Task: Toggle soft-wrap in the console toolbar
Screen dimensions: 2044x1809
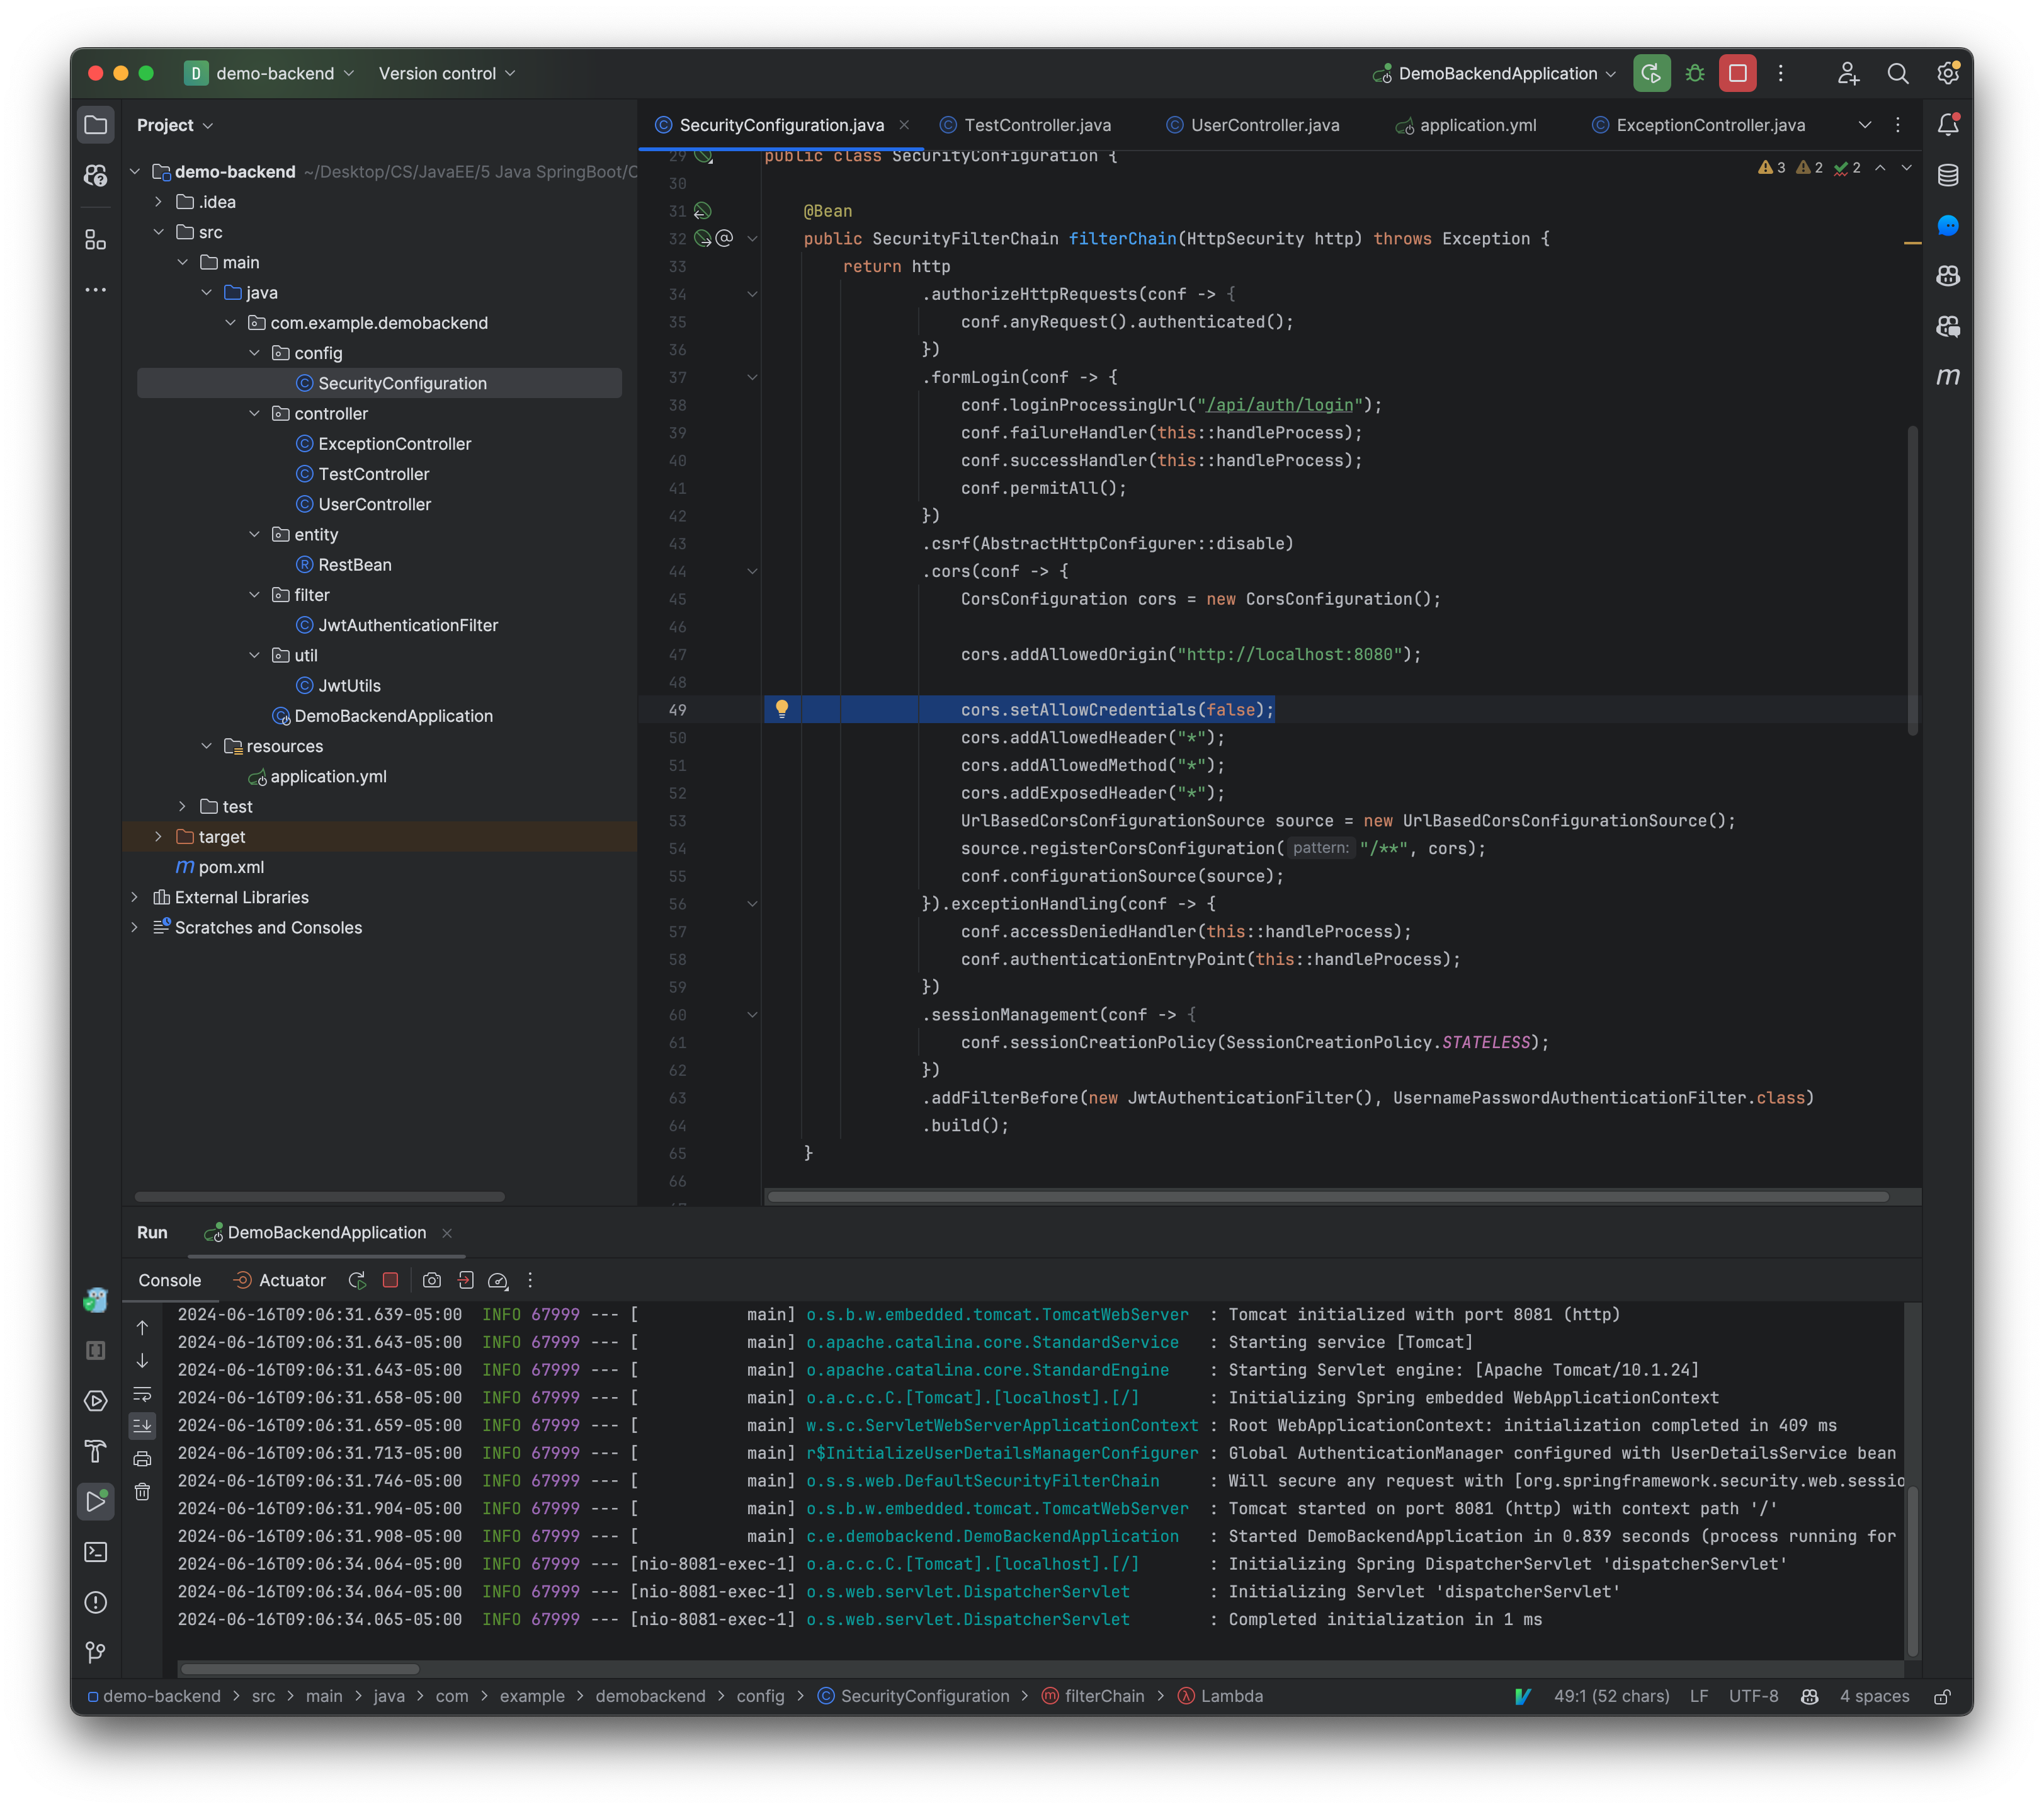Action: click(x=143, y=1394)
